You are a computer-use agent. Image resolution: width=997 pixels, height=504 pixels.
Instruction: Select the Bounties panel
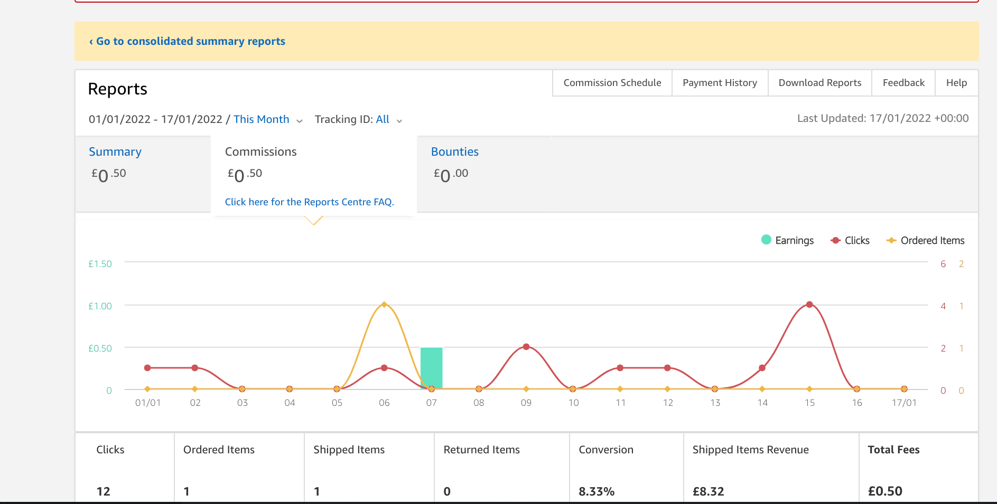pyautogui.click(x=484, y=174)
